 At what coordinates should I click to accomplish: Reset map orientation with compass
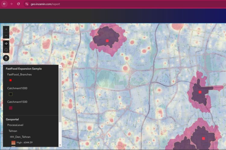(6, 58)
